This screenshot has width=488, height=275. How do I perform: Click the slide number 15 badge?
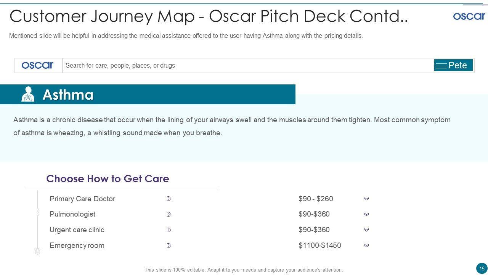point(482,269)
